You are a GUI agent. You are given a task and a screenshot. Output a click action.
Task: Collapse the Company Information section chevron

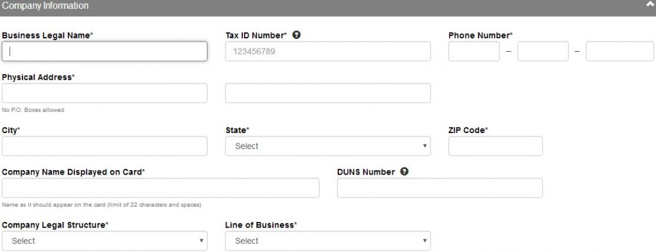[x=650, y=5]
